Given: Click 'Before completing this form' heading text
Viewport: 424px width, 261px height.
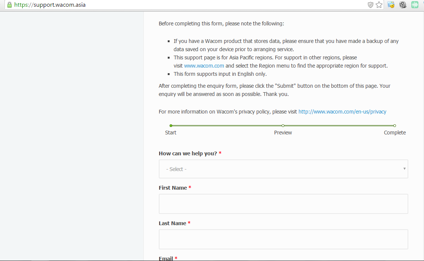Looking at the screenshot, I should (x=221, y=24).
